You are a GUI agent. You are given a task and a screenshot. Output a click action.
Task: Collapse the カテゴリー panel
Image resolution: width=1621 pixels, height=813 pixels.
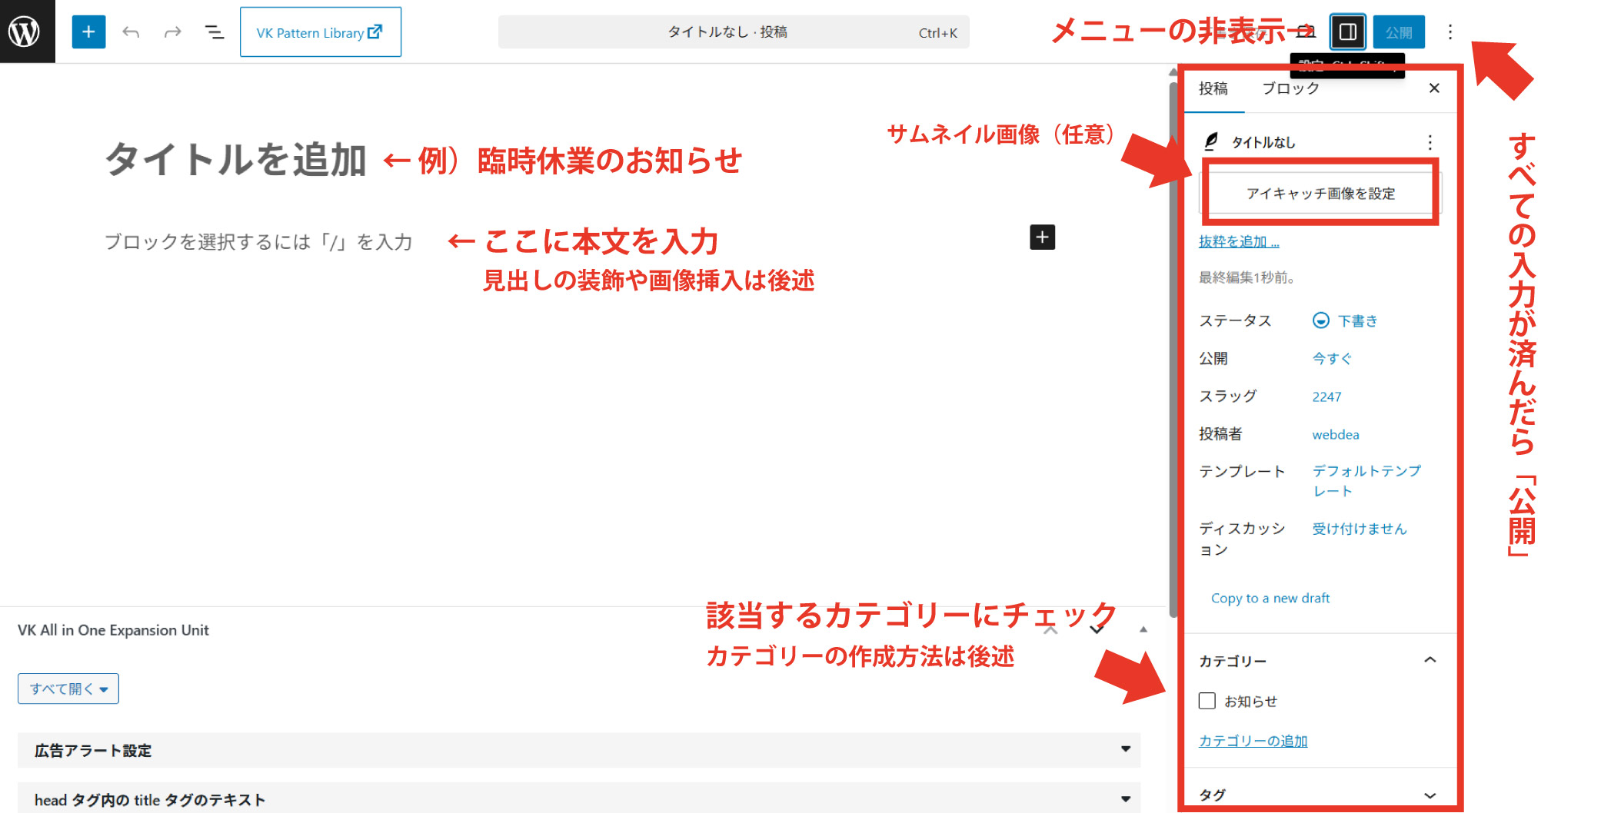[x=1430, y=660]
